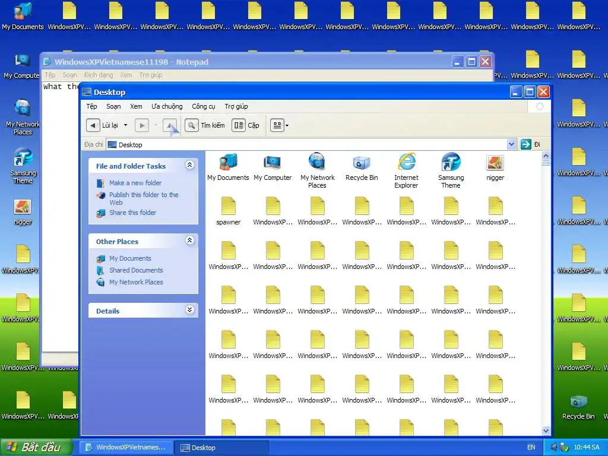This screenshot has width=608, height=456.
Task: Click the Đi go button
Action: coord(531,144)
